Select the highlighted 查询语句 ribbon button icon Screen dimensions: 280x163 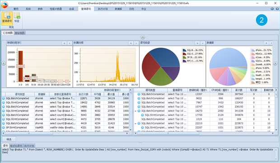pos(7,15)
